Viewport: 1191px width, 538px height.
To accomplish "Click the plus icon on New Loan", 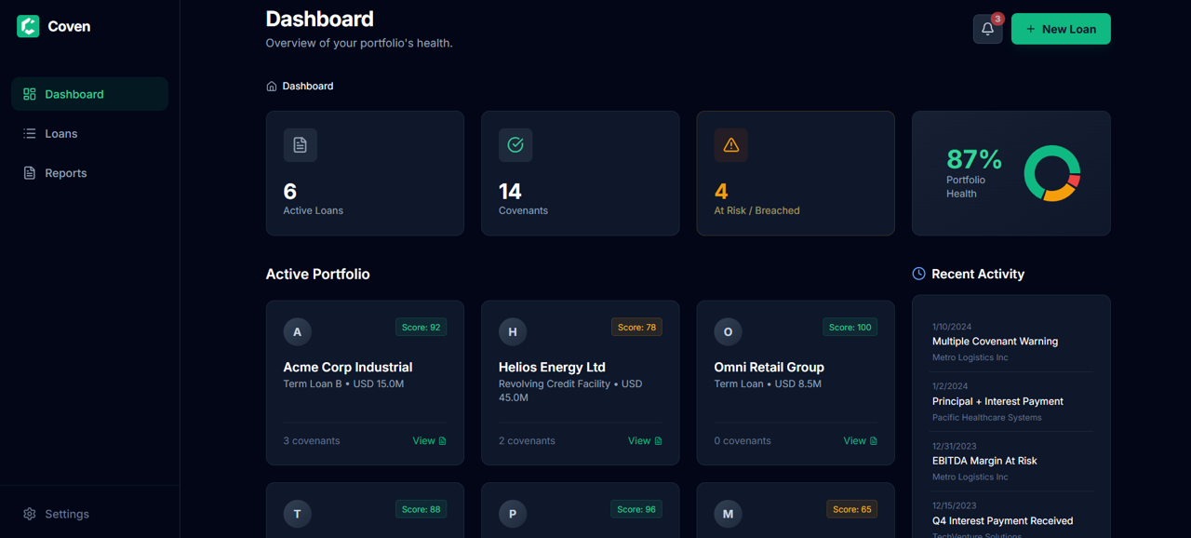I will pyautogui.click(x=1030, y=29).
